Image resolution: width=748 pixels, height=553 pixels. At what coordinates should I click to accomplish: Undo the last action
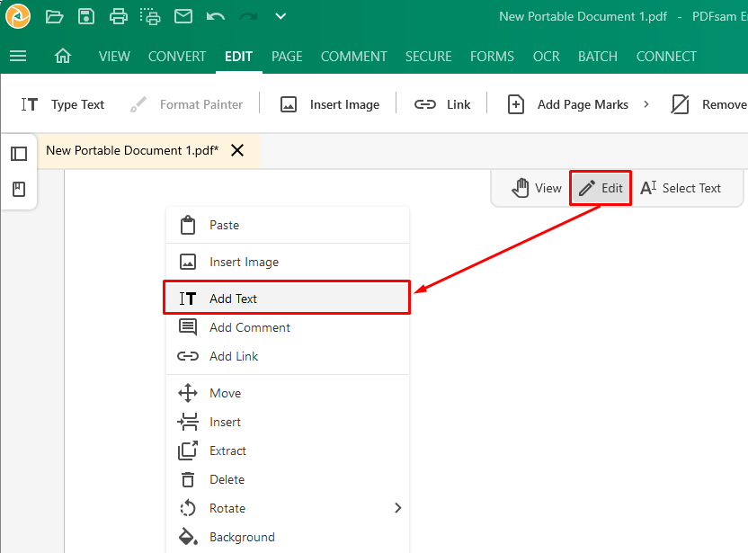pos(216,17)
